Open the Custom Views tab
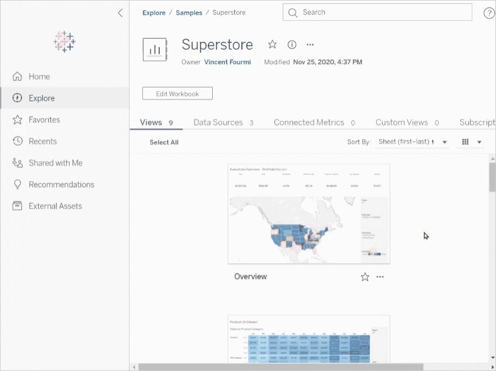 click(x=401, y=122)
